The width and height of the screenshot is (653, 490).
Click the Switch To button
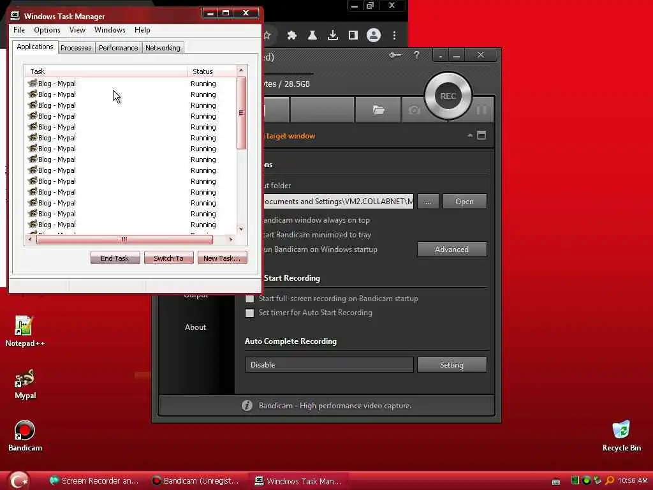[168, 258]
